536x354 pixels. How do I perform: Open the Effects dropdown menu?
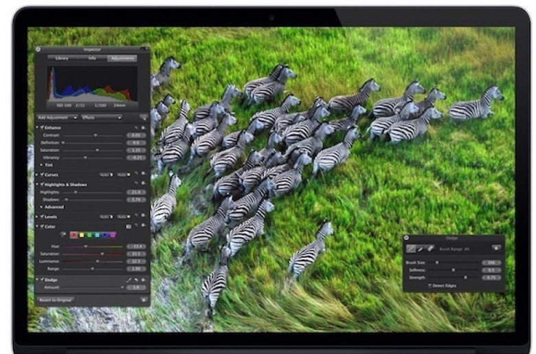pyautogui.click(x=101, y=118)
